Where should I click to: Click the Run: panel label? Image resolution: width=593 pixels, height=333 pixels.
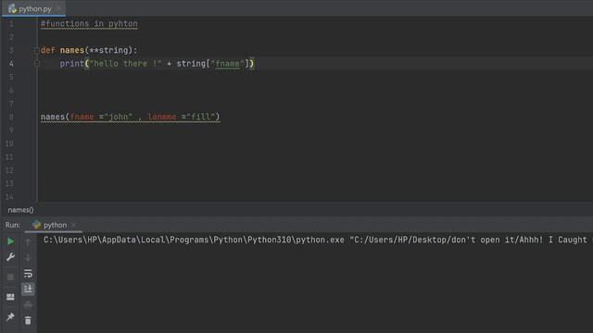click(12, 225)
